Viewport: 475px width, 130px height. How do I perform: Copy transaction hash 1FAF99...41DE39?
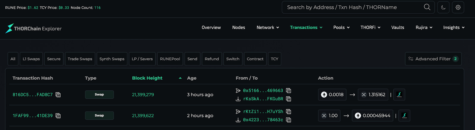(58, 116)
